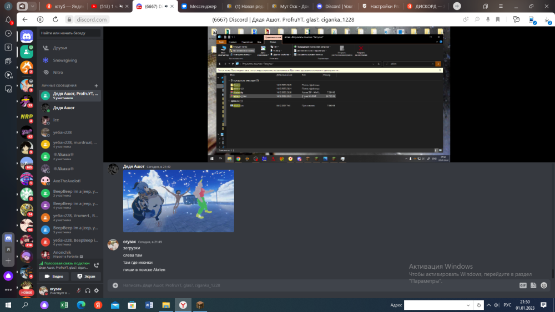Open browser downloads arrow icon

pos(547,20)
